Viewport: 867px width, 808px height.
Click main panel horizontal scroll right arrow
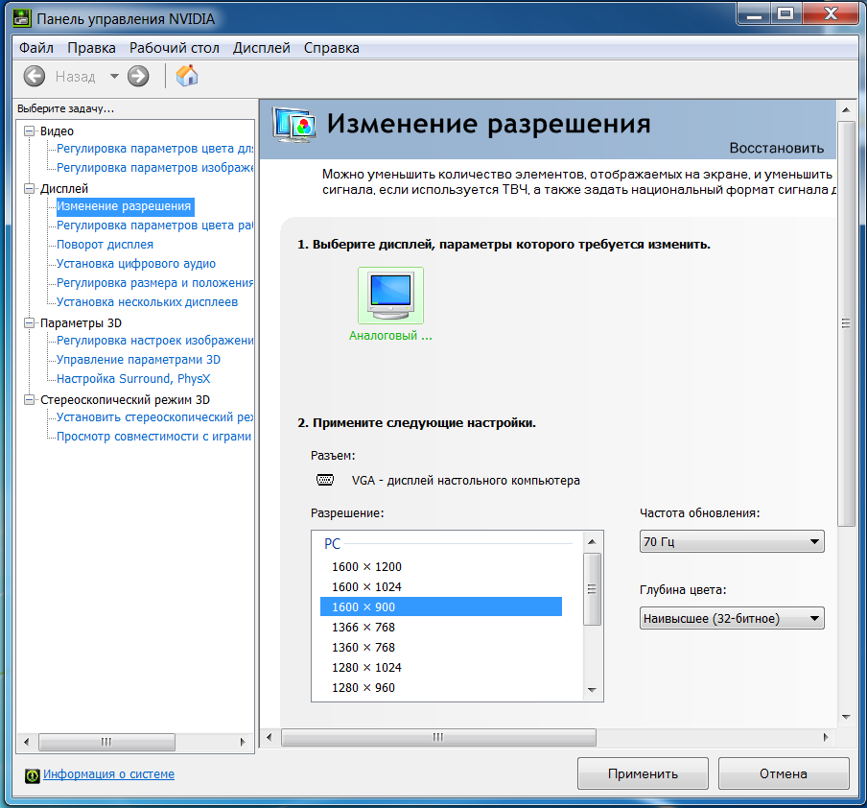(826, 737)
